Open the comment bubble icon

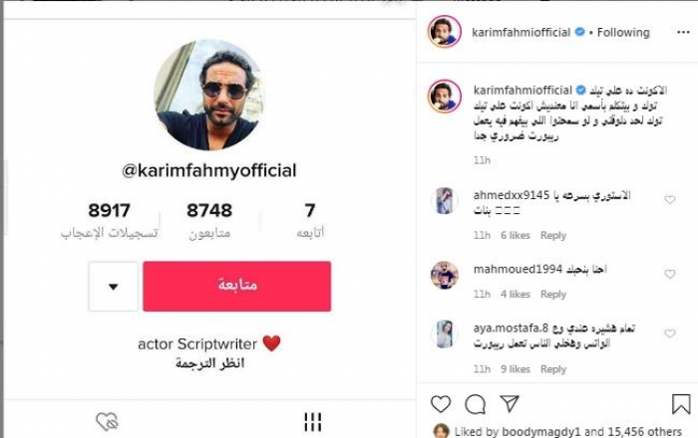click(x=475, y=404)
